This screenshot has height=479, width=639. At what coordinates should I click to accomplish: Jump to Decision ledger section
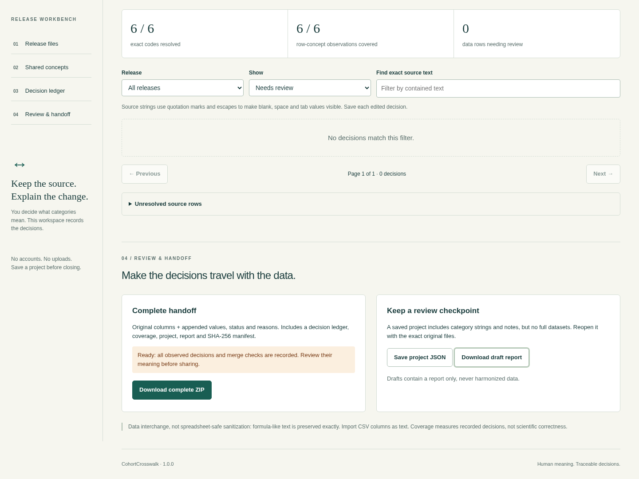[x=51, y=91]
